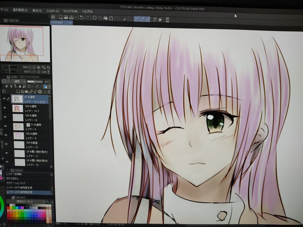303x227 pixels.
Task: Hide layer 'レイヤー 14 2'
Action: click(x=4, y=108)
